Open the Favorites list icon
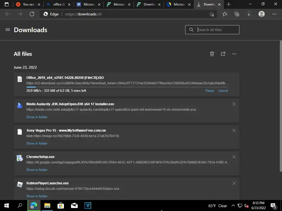 225,14
